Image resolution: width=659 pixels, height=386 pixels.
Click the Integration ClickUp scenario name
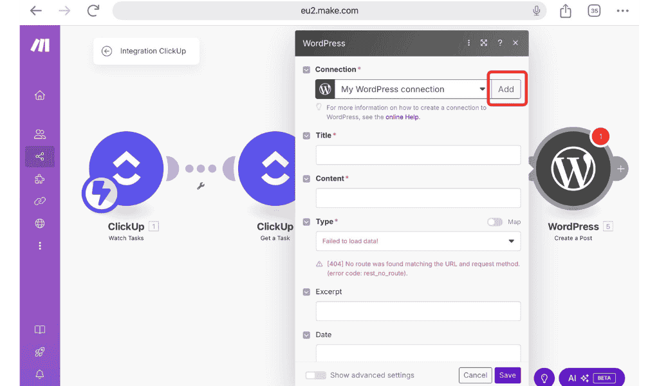tap(153, 51)
